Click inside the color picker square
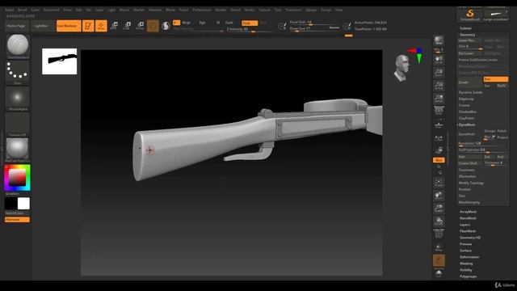The height and width of the screenshot is (291, 517). point(17,178)
